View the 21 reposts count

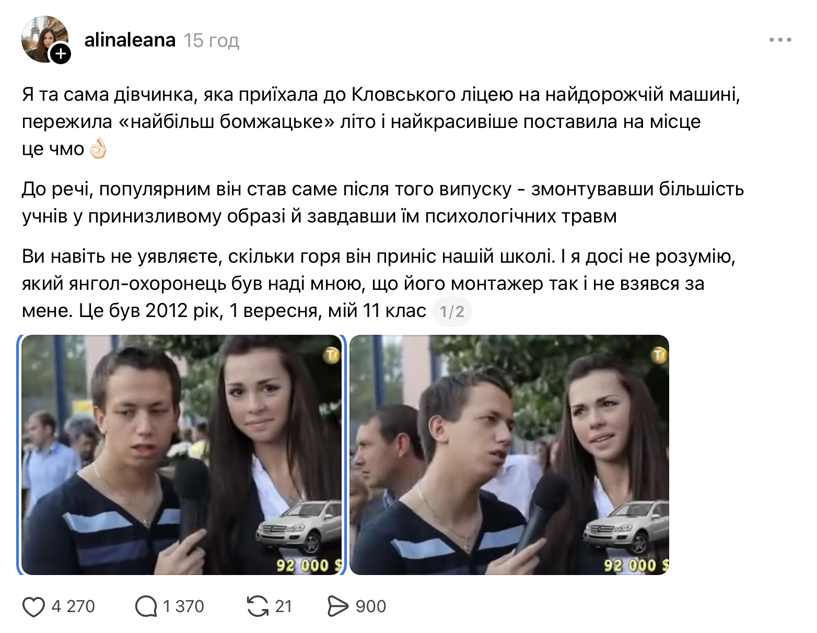pyautogui.click(x=283, y=606)
